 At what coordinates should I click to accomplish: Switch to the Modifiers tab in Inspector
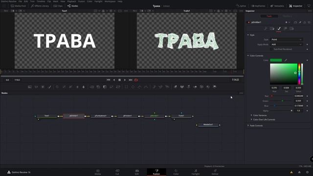tap(287, 16)
